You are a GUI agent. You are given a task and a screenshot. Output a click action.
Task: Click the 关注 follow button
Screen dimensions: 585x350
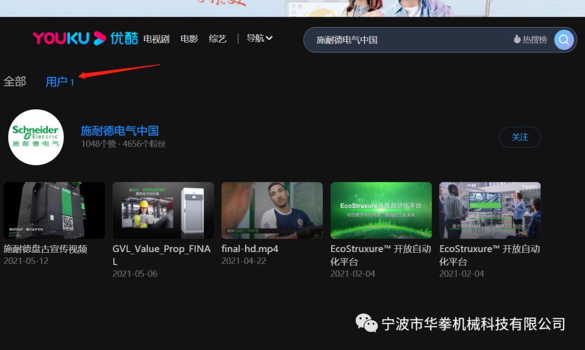pyautogui.click(x=519, y=137)
